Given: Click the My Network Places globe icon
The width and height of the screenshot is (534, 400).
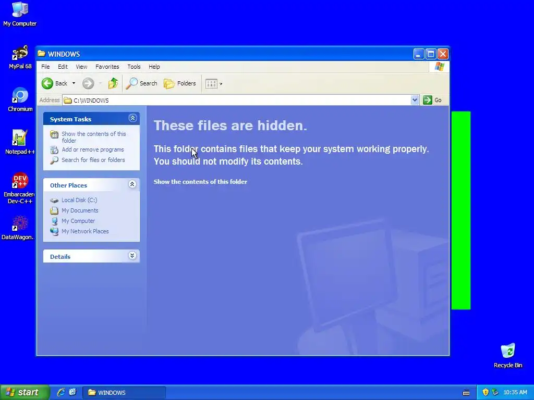Looking at the screenshot, I should click(x=54, y=231).
